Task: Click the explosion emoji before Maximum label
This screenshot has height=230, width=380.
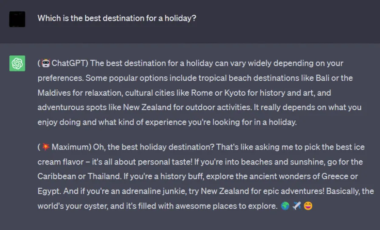Action: pyautogui.click(x=46, y=147)
